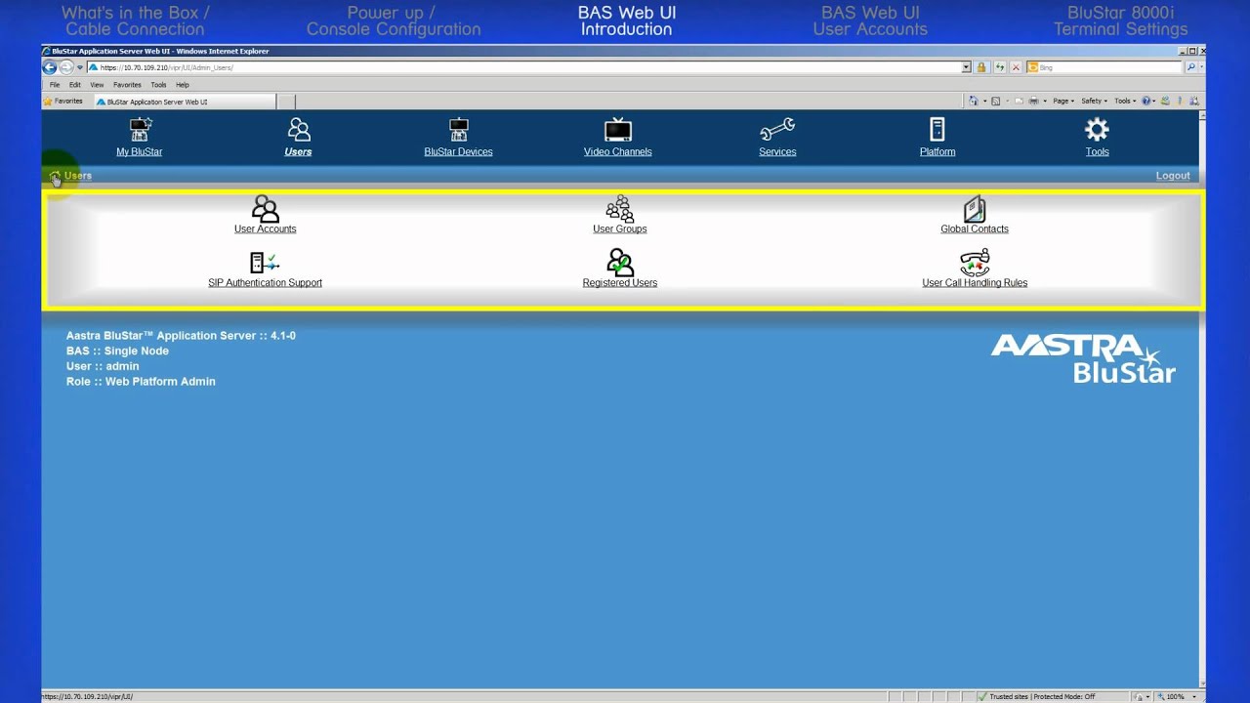
Task: Click the Users breadcrumb link
Action: 78,176
